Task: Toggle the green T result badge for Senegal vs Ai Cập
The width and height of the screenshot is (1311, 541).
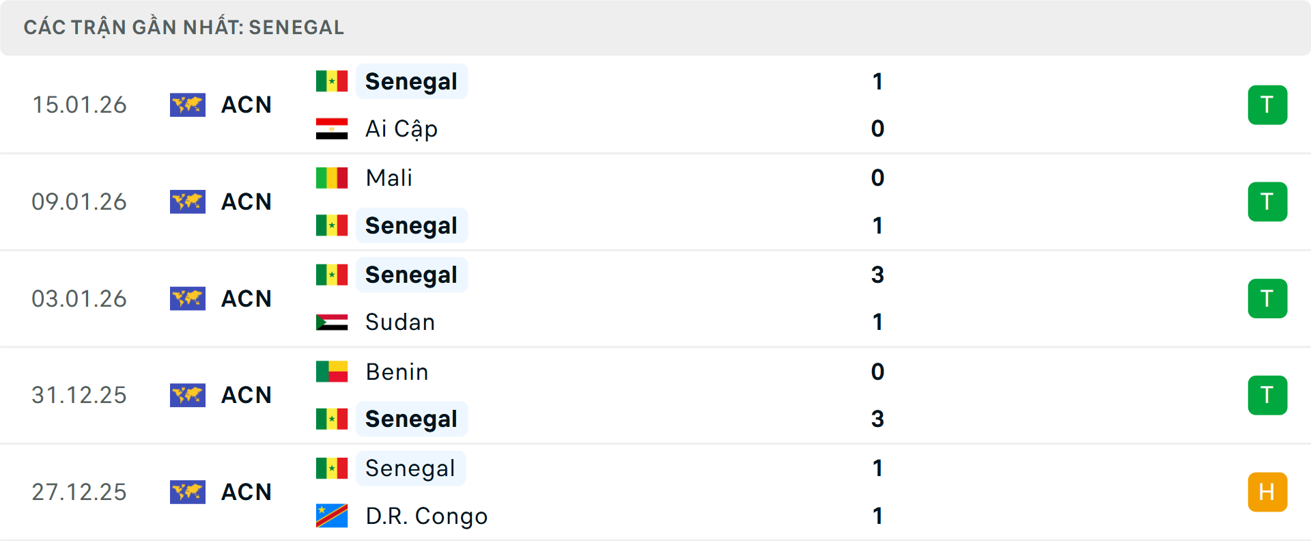Action: [x=1267, y=105]
